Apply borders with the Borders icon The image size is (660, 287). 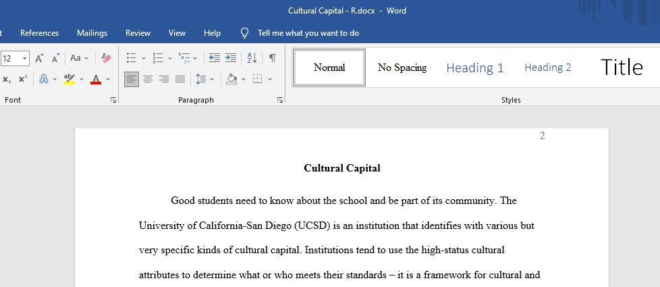pos(258,79)
